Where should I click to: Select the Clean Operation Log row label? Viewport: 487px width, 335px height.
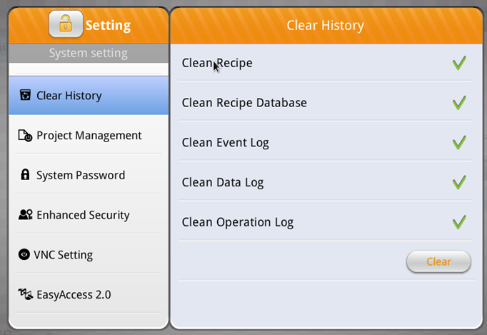point(238,223)
